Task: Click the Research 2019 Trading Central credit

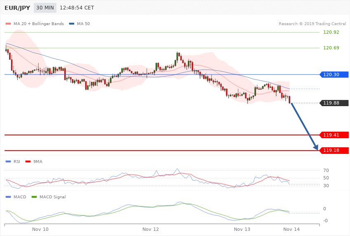Action: 312,23
